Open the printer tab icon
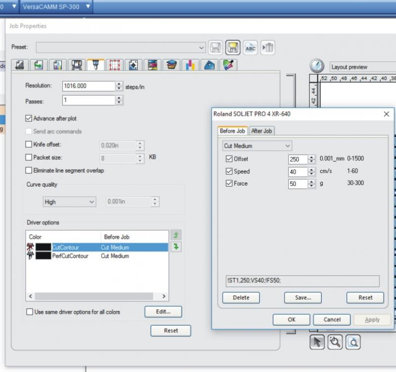Image resolution: width=396 pixels, height=372 pixels. (77, 65)
